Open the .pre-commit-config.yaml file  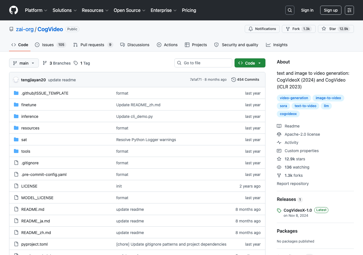[44, 175]
